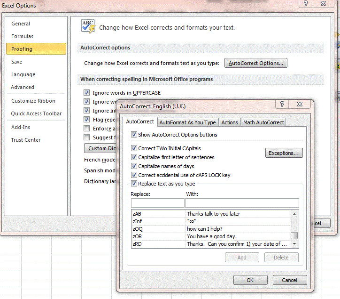Switch to the Actions tab
The image size is (340, 299).
point(230,122)
